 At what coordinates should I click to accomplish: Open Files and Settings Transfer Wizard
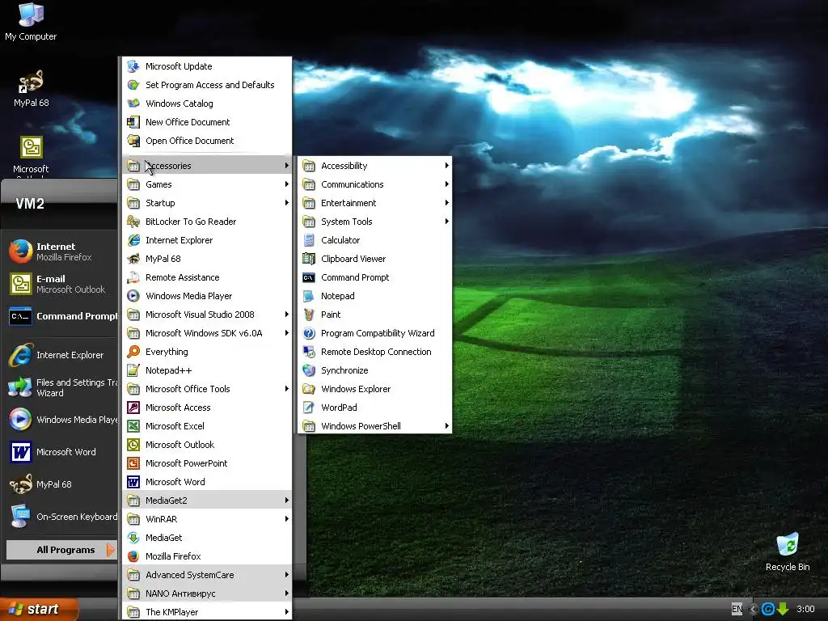coord(61,387)
